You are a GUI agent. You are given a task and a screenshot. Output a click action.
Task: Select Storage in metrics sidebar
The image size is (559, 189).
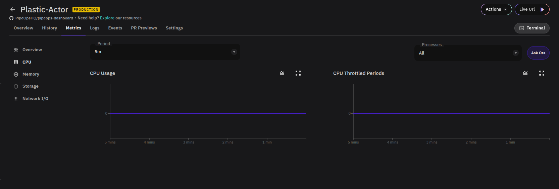31,86
